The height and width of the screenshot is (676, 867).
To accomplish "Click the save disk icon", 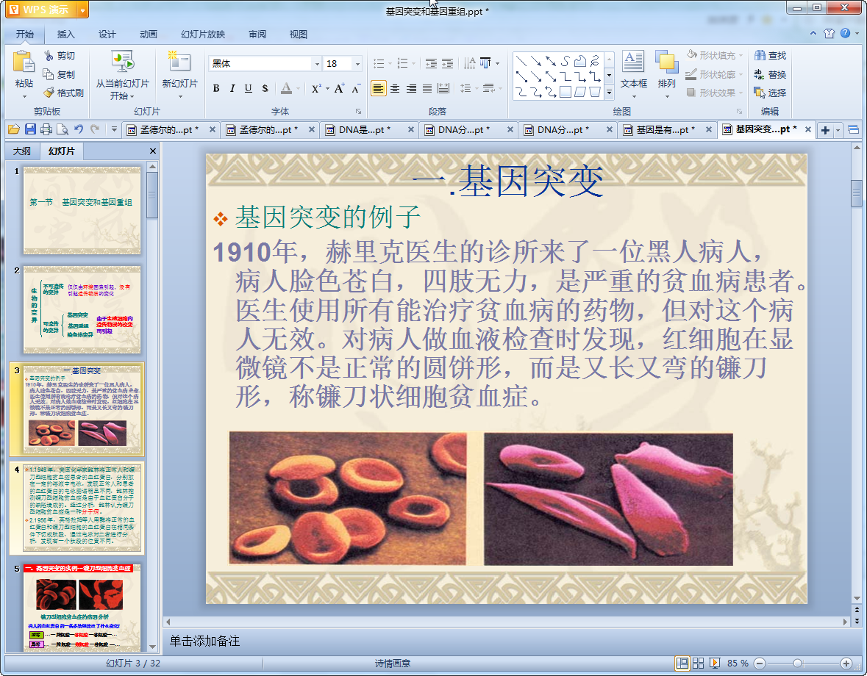I will tap(30, 130).
